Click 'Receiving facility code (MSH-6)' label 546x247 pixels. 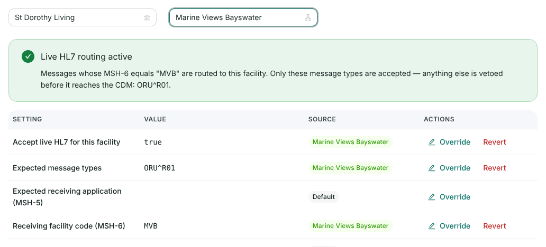69,226
